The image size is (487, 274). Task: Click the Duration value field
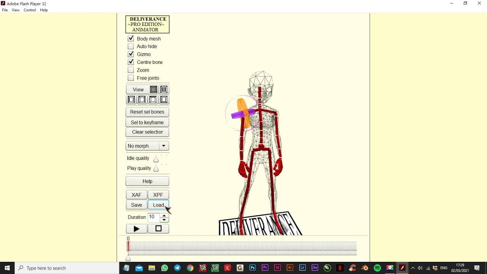coord(154,217)
